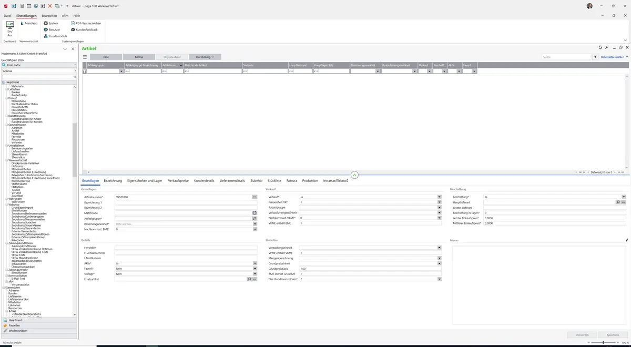
Task: Click the ellipsis button beside Artikelnummer
Action: coord(255,197)
